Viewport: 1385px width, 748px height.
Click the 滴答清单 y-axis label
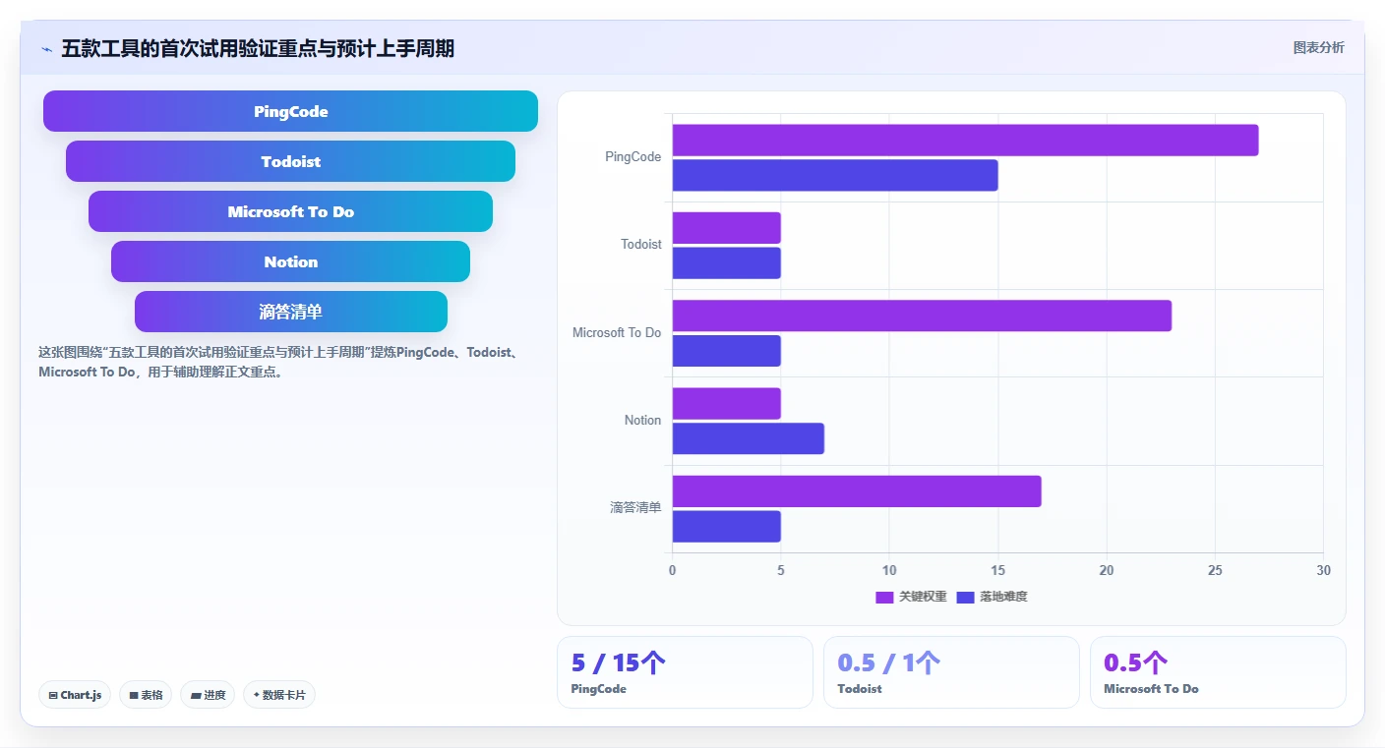(635, 507)
